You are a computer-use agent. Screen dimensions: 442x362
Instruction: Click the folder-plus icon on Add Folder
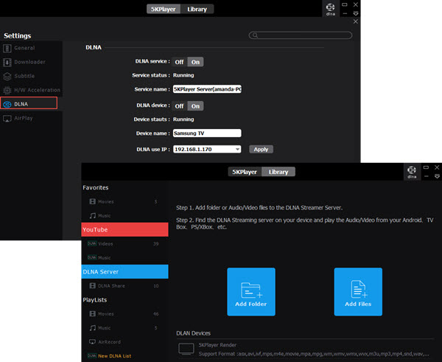tap(251, 290)
